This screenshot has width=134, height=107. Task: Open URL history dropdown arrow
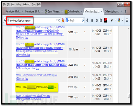pos(57,20)
